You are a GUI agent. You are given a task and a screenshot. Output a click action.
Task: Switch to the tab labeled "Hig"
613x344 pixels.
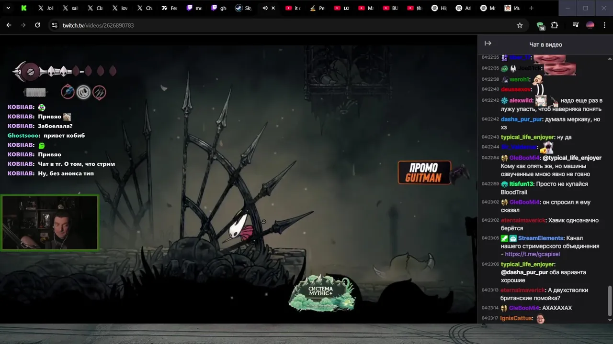(x=440, y=8)
